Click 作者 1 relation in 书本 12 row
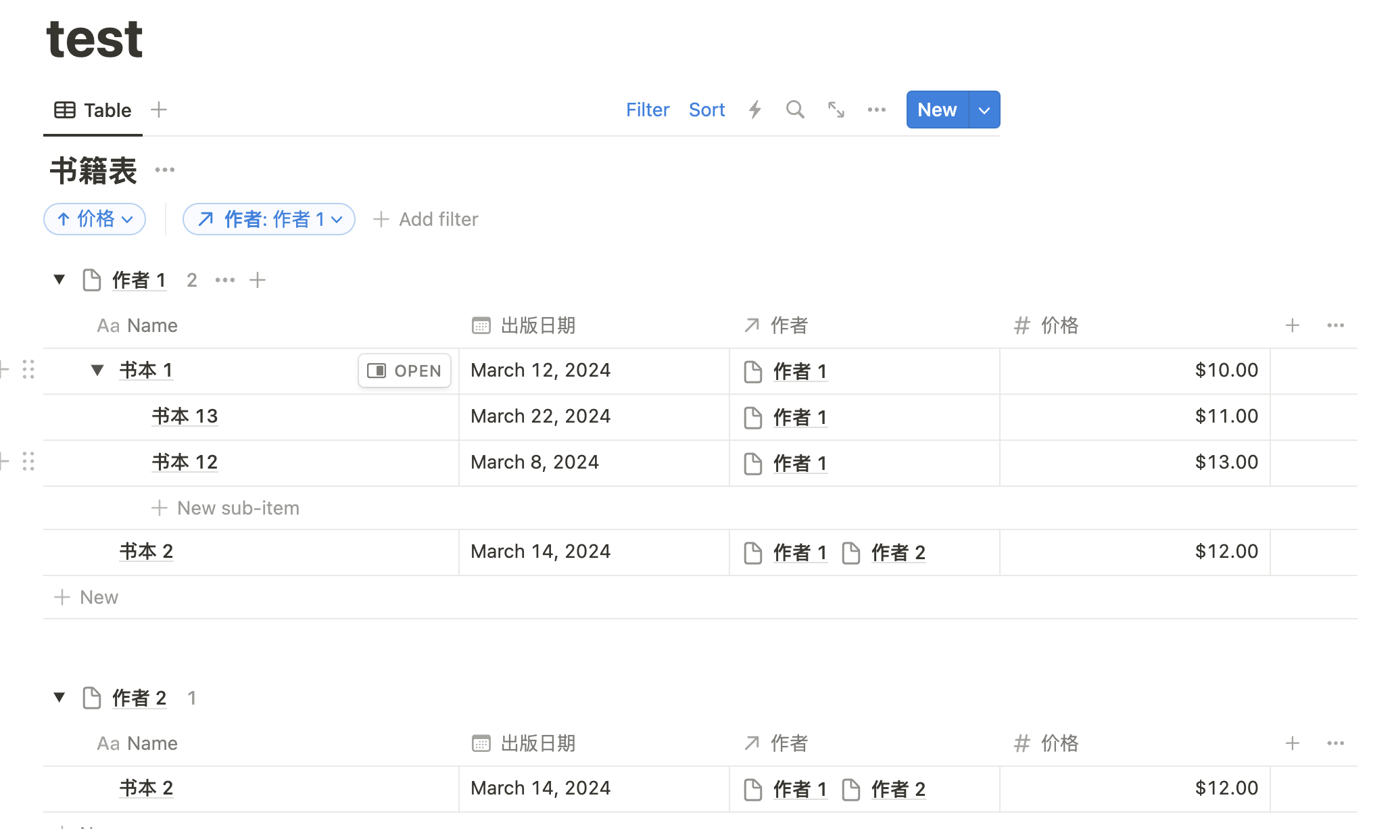The width and height of the screenshot is (1394, 829). pyautogui.click(x=786, y=463)
